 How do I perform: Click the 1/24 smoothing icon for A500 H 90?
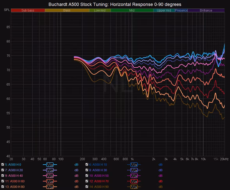[134, 187]
